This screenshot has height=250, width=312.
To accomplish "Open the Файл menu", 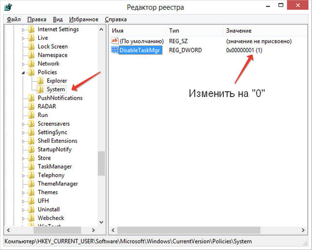I will pyautogui.click(x=14, y=19).
